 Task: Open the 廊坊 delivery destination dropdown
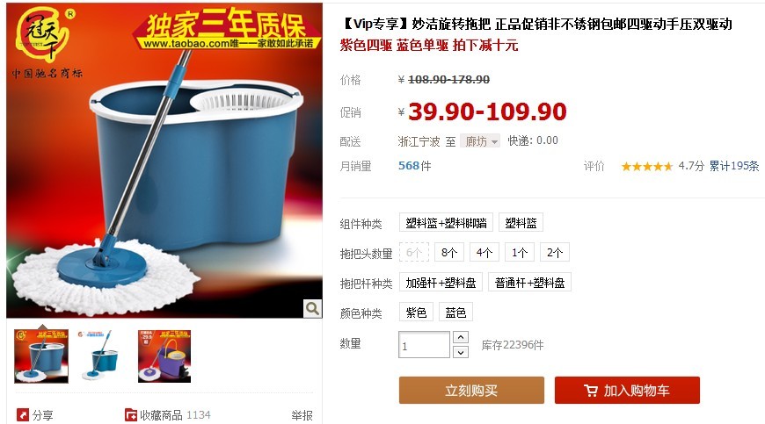coord(480,141)
